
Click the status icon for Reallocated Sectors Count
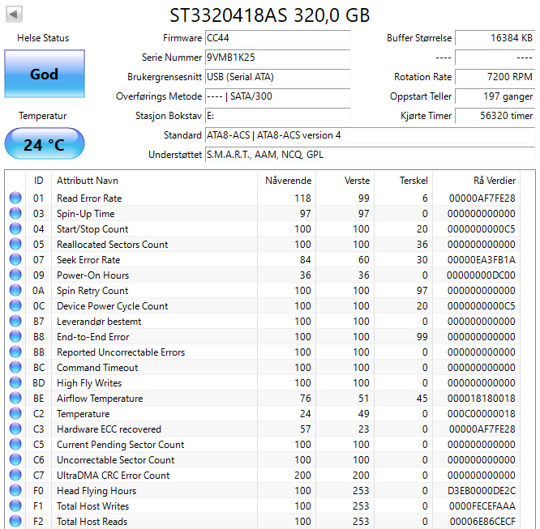[15, 245]
